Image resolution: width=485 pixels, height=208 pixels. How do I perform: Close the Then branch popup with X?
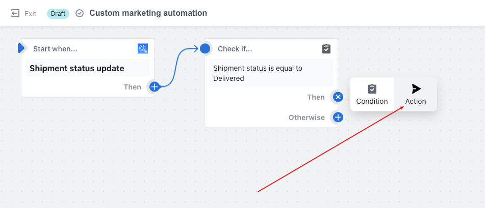pyautogui.click(x=338, y=97)
